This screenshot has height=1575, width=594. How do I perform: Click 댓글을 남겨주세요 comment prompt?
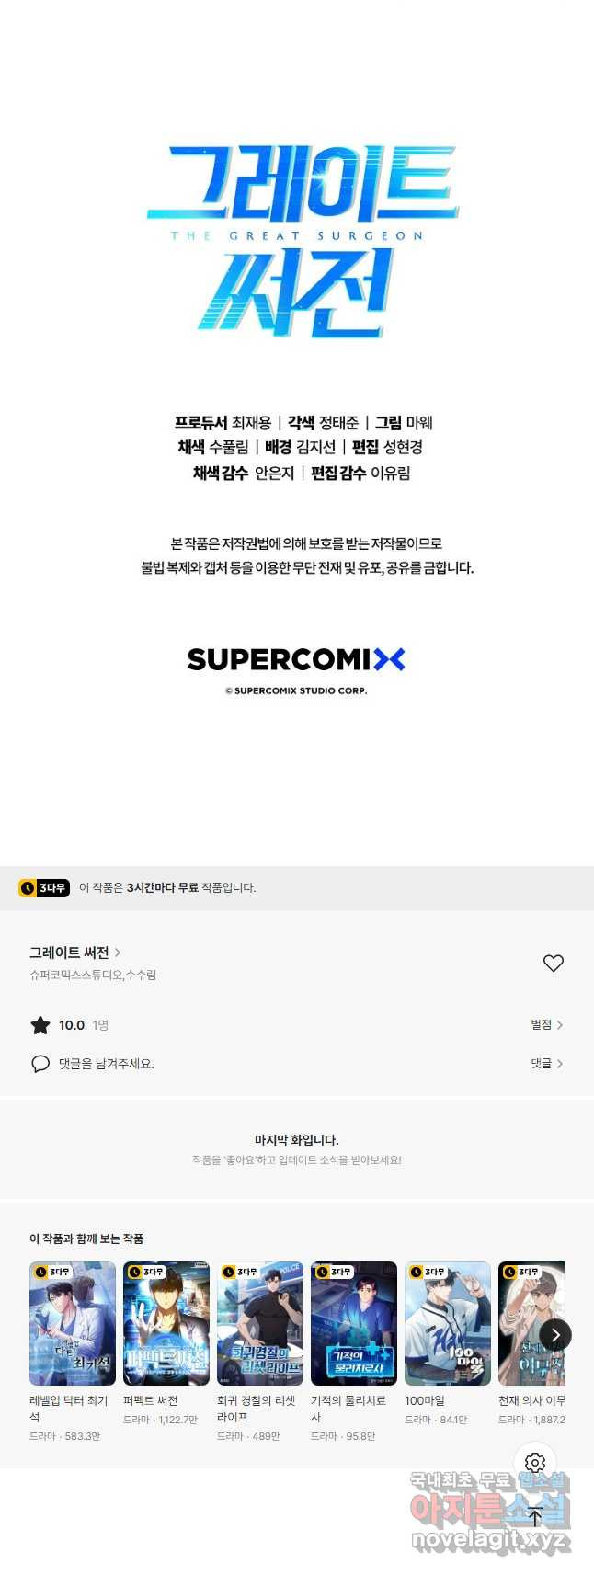click(x=107, y=1064)
